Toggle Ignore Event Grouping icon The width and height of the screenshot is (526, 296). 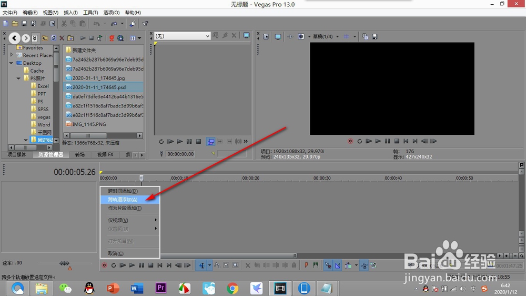coord(373,265)
